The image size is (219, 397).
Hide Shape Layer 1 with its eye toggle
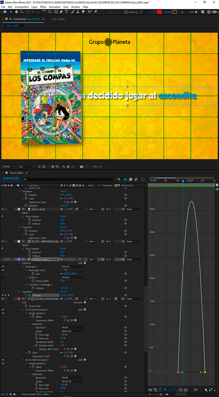click(3, 259)
